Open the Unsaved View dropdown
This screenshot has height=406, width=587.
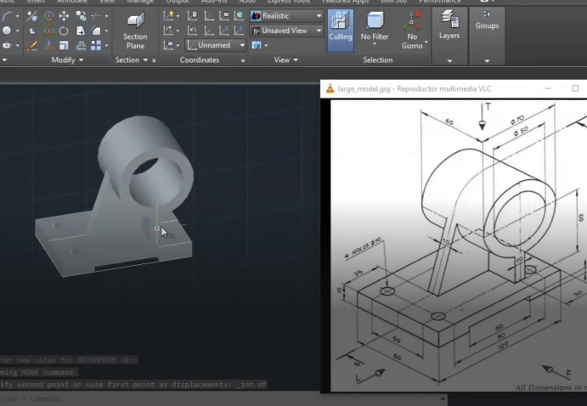click(x=286, y=31)
